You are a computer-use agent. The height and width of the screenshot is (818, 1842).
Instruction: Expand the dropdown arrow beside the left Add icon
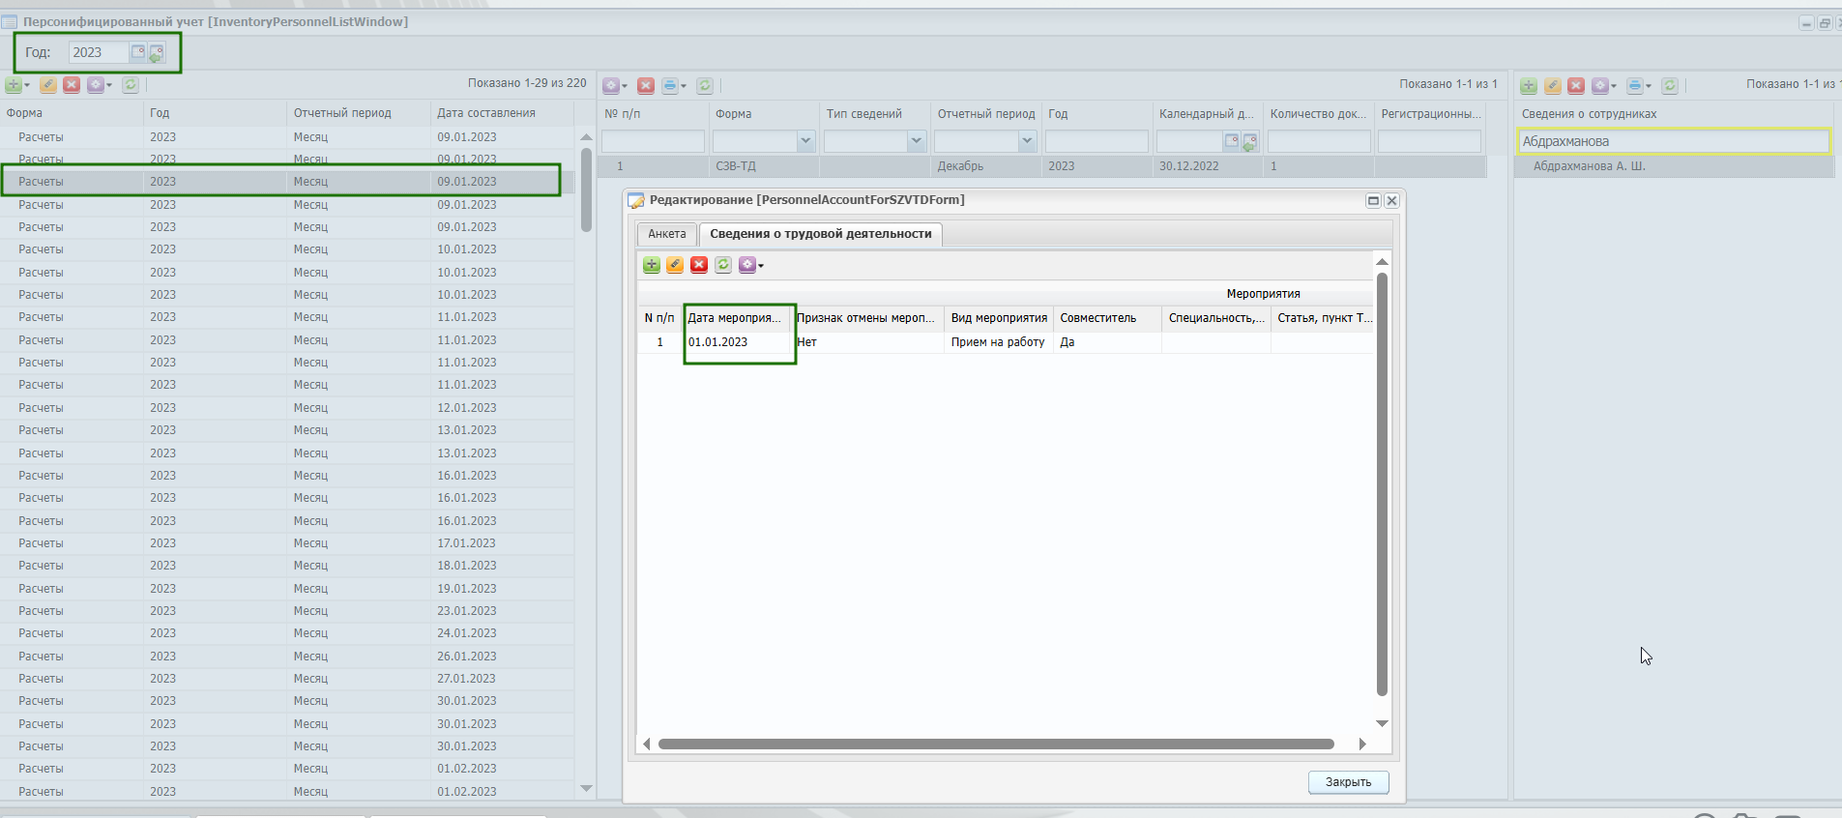pos(27,86)
